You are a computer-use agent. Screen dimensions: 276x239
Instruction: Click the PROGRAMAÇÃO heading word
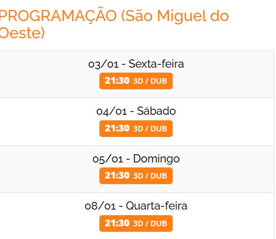point(58,16)
